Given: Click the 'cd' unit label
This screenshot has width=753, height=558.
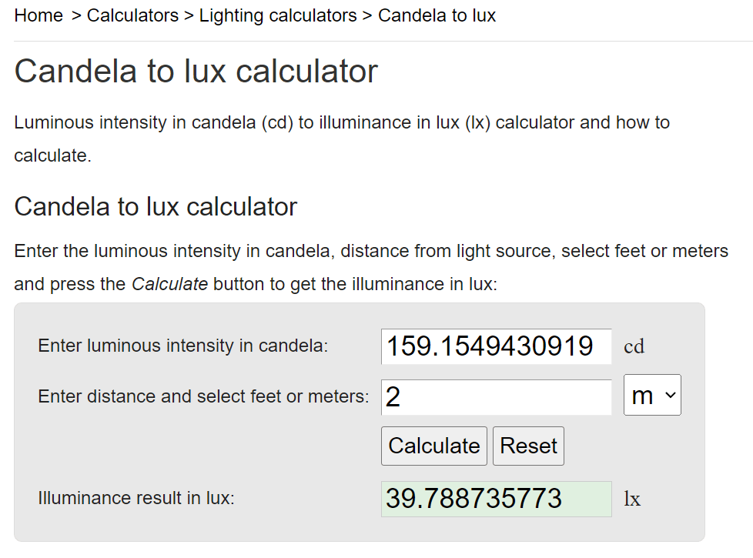Looking at the screenshot, I should coord(634,346).
